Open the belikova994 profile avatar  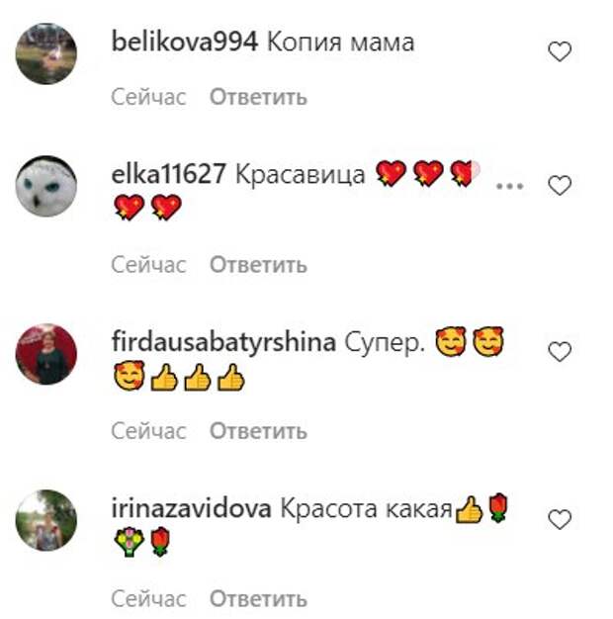(46, 53)
